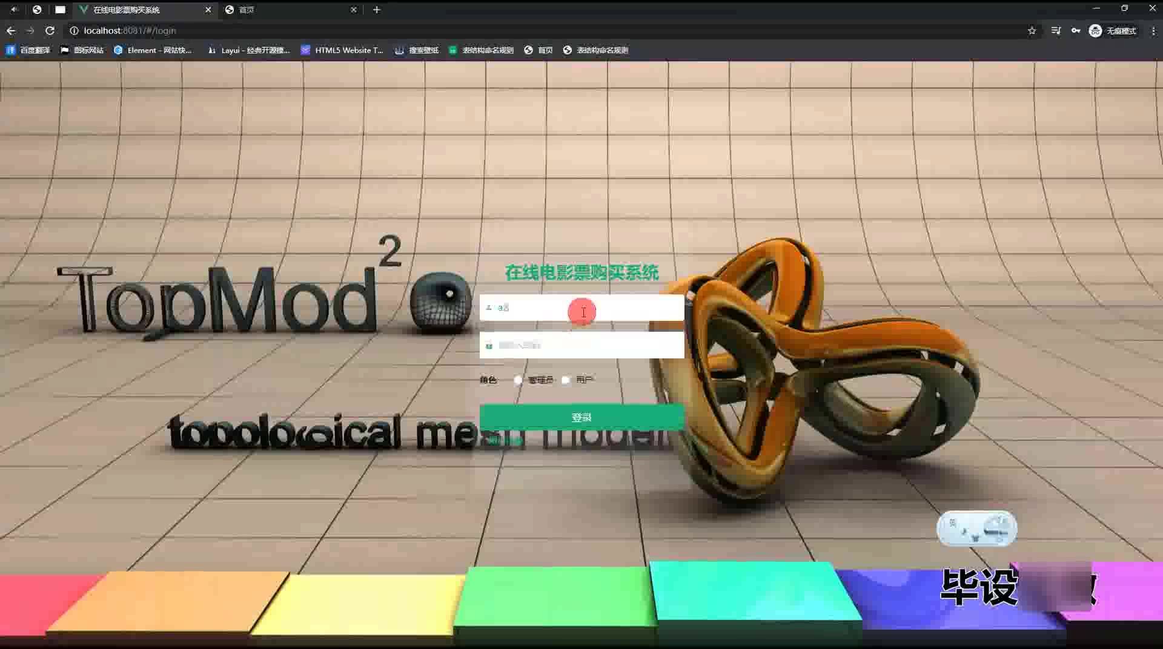
Task: Open the browser three-dot menu
Action: pyautogui.click(x=1153, y=30)
